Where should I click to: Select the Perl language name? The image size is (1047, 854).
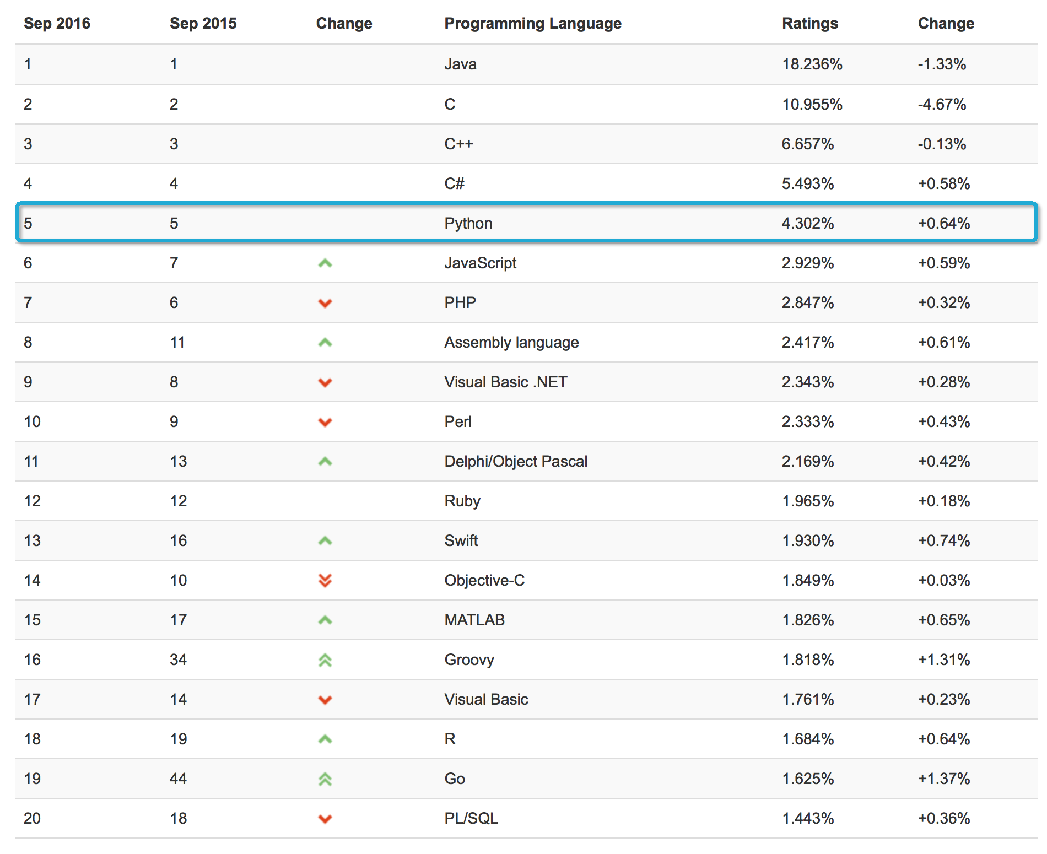(458, 421)
